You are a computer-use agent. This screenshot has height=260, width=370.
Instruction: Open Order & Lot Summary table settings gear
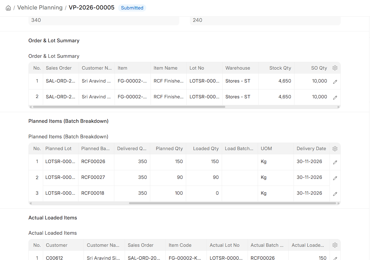pos(335,68)
